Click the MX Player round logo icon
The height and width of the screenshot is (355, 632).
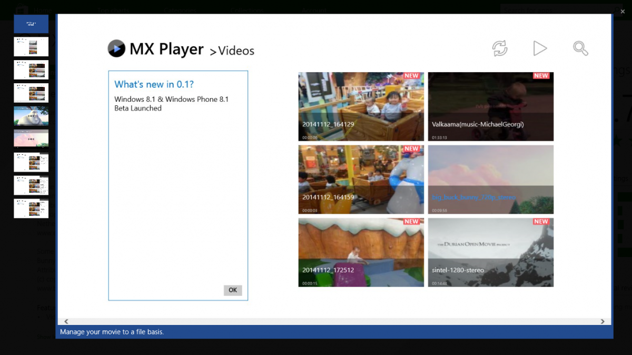(x=116, y=48)
